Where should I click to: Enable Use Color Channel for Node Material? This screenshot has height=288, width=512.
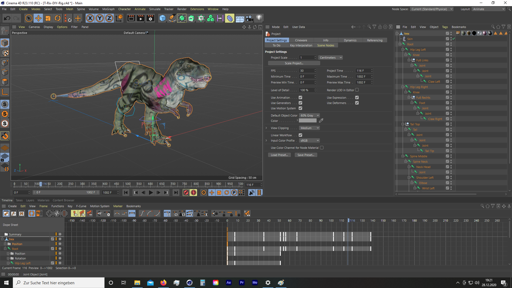click(322, 148)
